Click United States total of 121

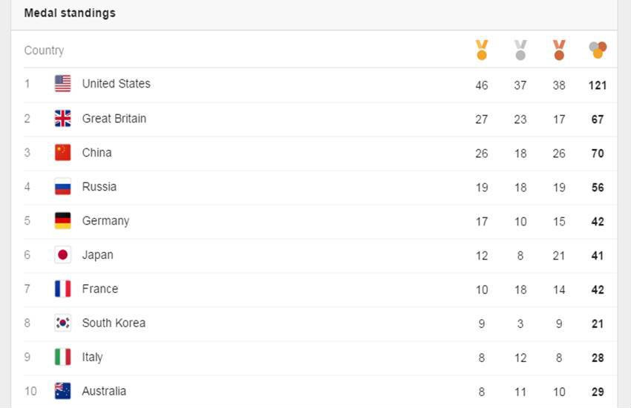(x=598, y=85)
